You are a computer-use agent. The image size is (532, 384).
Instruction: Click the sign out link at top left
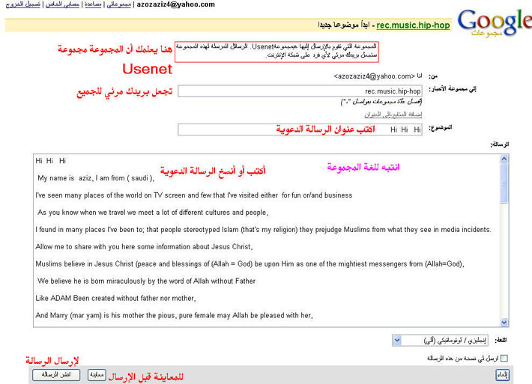click(x=23, y=4)
